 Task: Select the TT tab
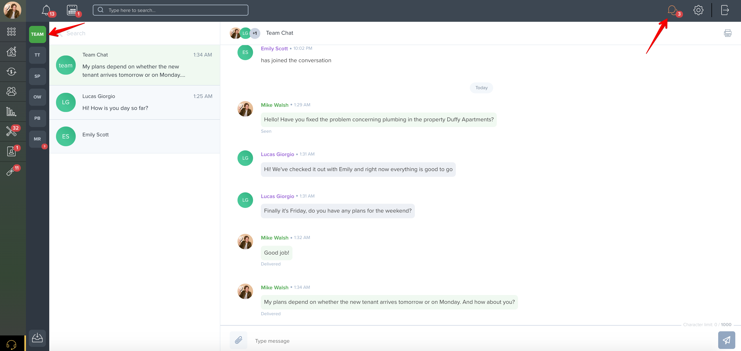(x=37, y=55)
